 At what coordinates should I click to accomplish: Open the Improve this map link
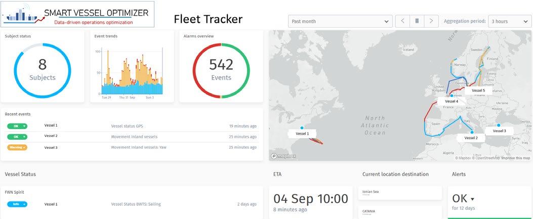[x=516, y=158]
